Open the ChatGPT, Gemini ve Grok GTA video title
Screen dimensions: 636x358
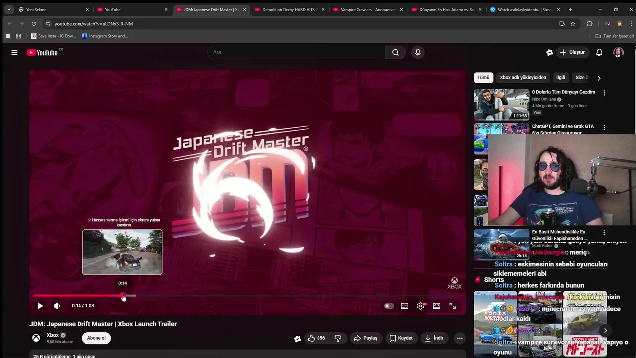[563, 129]
